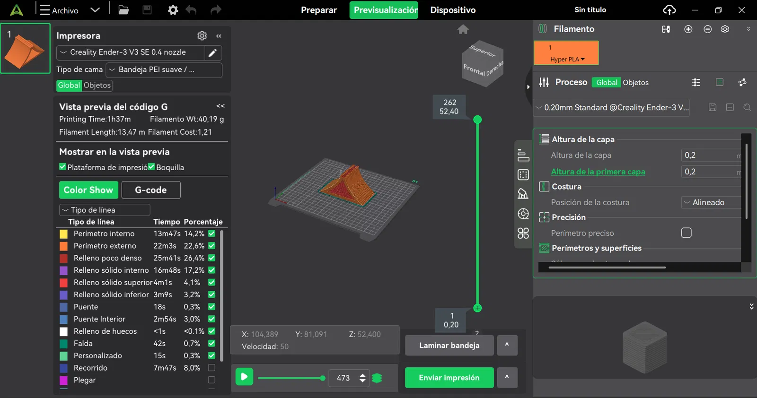757x398 pixels.
Task: Hide Perímetro externo lines in preview
Action: pos(211,246)
